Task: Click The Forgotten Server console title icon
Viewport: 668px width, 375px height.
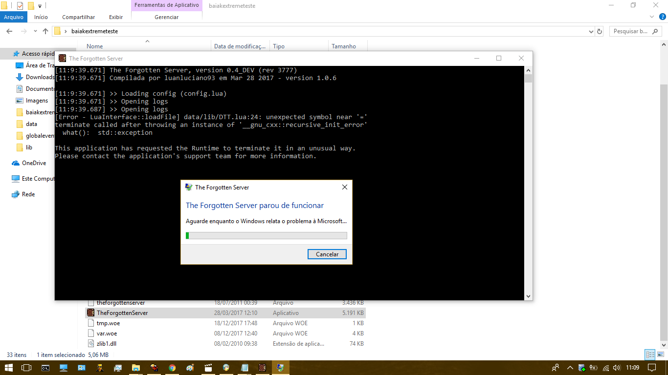Action: tap(62, 58)
